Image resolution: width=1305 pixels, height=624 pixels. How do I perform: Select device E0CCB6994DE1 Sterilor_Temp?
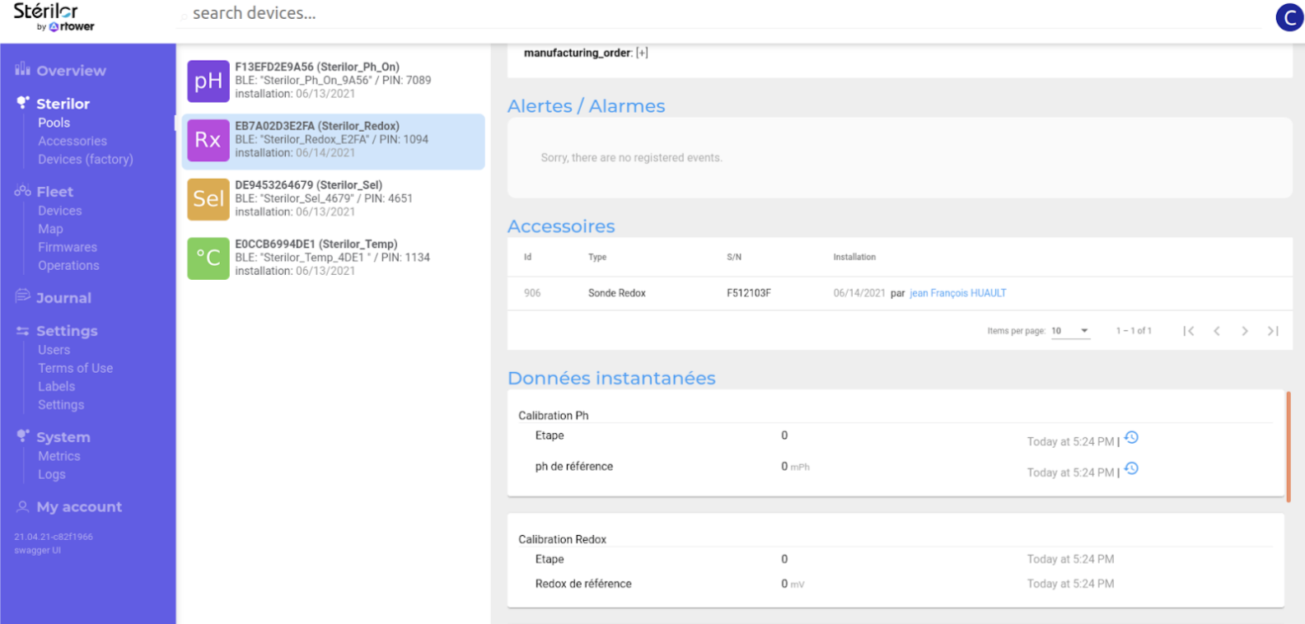[x=334, y=258]
